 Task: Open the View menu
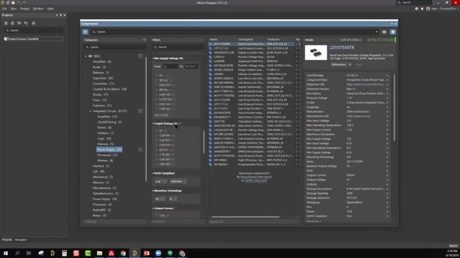(x=13, y=9)
